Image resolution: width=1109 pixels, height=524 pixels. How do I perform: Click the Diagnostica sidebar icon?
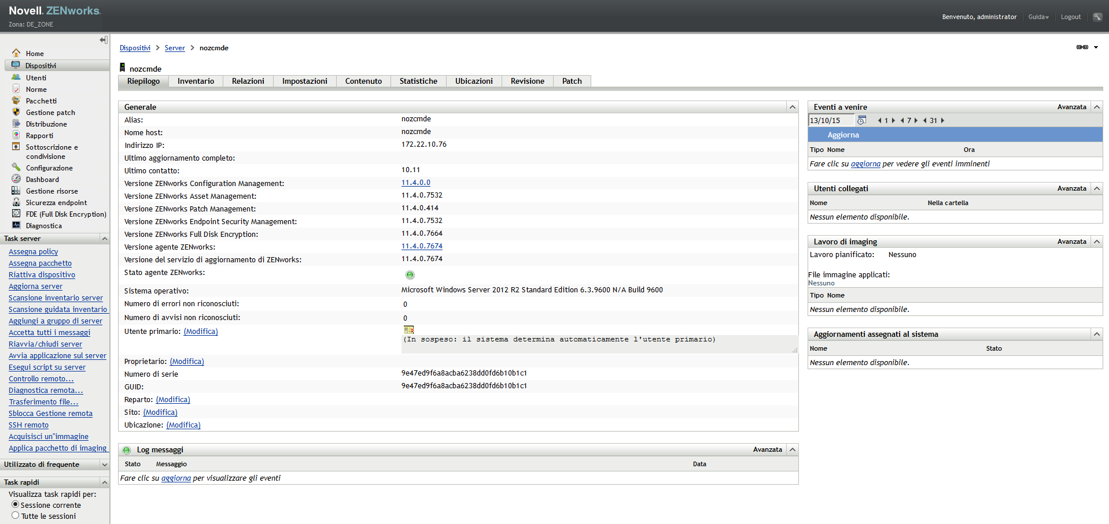click(16, 225)
